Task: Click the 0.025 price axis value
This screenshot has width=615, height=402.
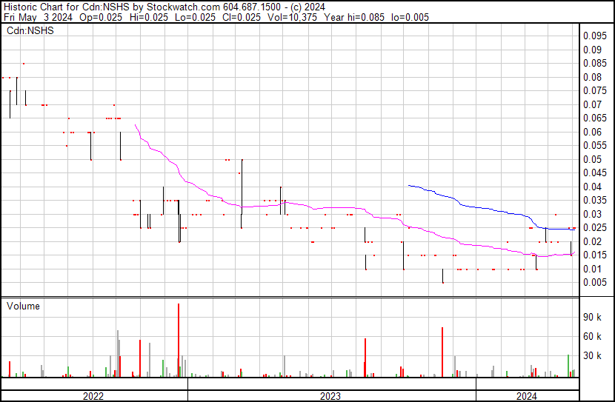Action: (x=595, y=227)
